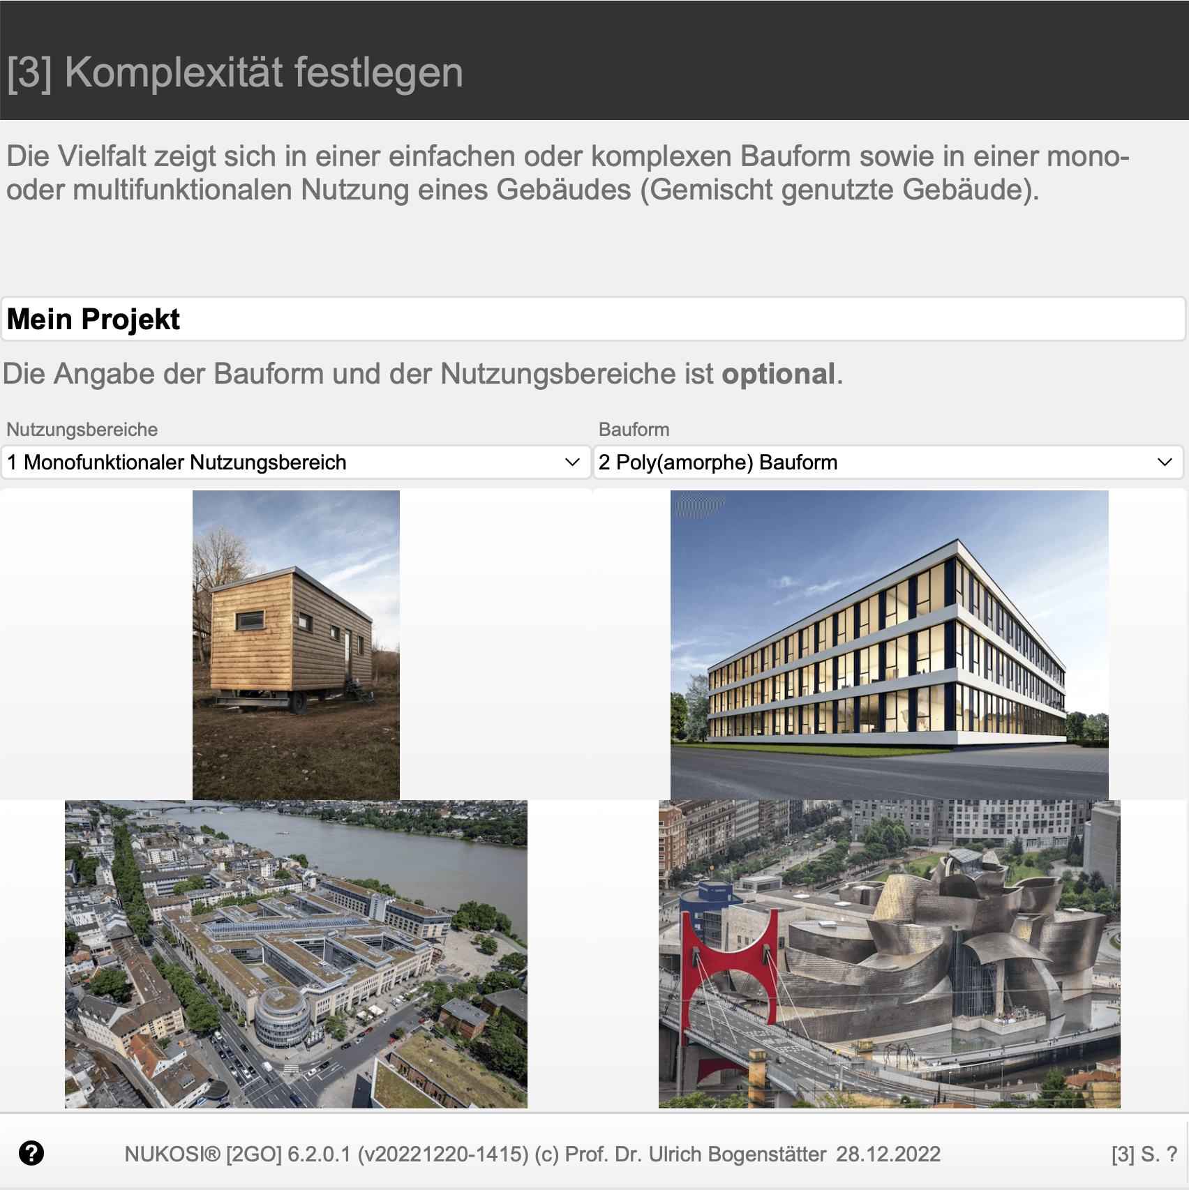
Task: Open the help question mark icon
Action: [31, 1153]
